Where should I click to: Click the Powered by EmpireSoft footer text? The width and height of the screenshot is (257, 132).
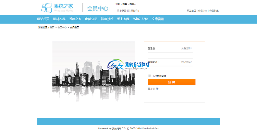click(x=128, y=129)
